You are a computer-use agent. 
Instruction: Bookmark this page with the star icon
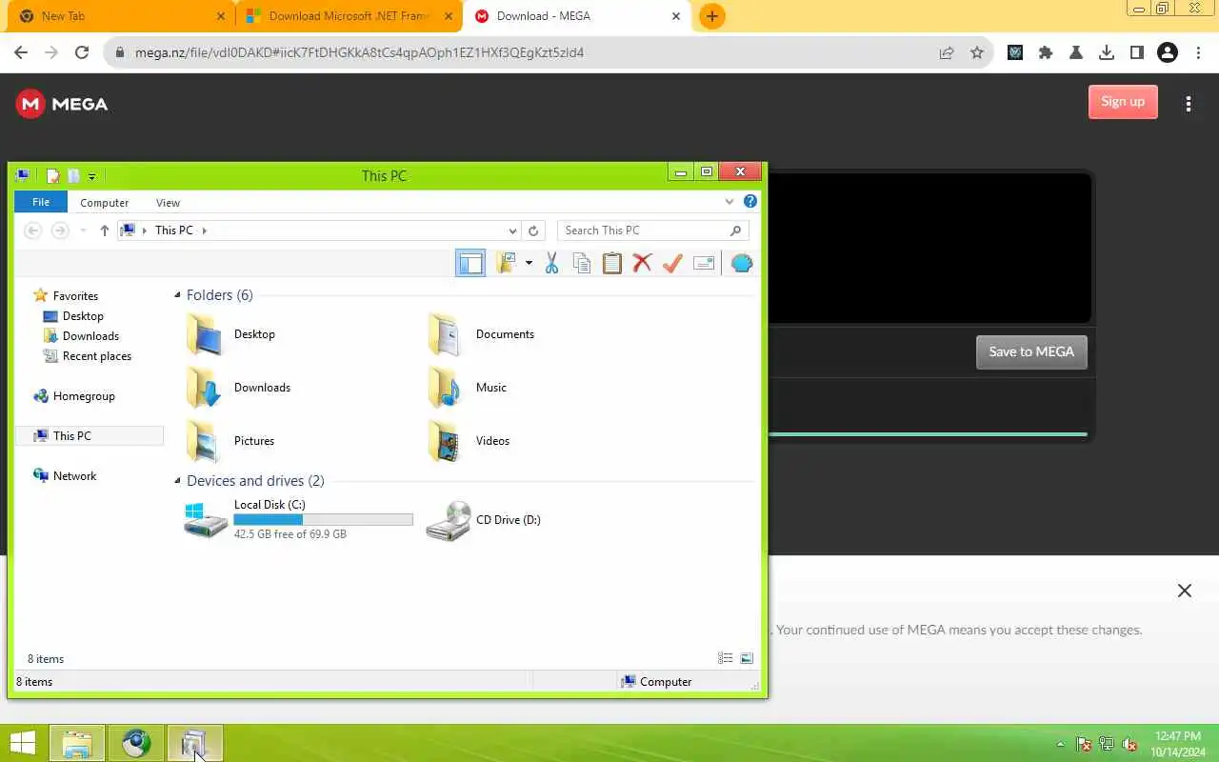point(976,53)
